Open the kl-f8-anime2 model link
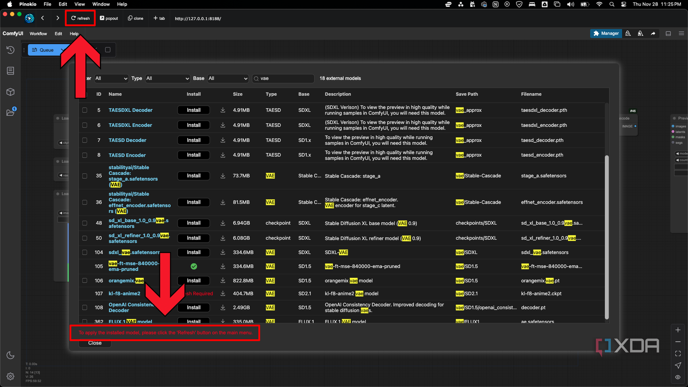The height and width of the screenshot is (387, 688). pyautogui.click(x=124, y=293)
